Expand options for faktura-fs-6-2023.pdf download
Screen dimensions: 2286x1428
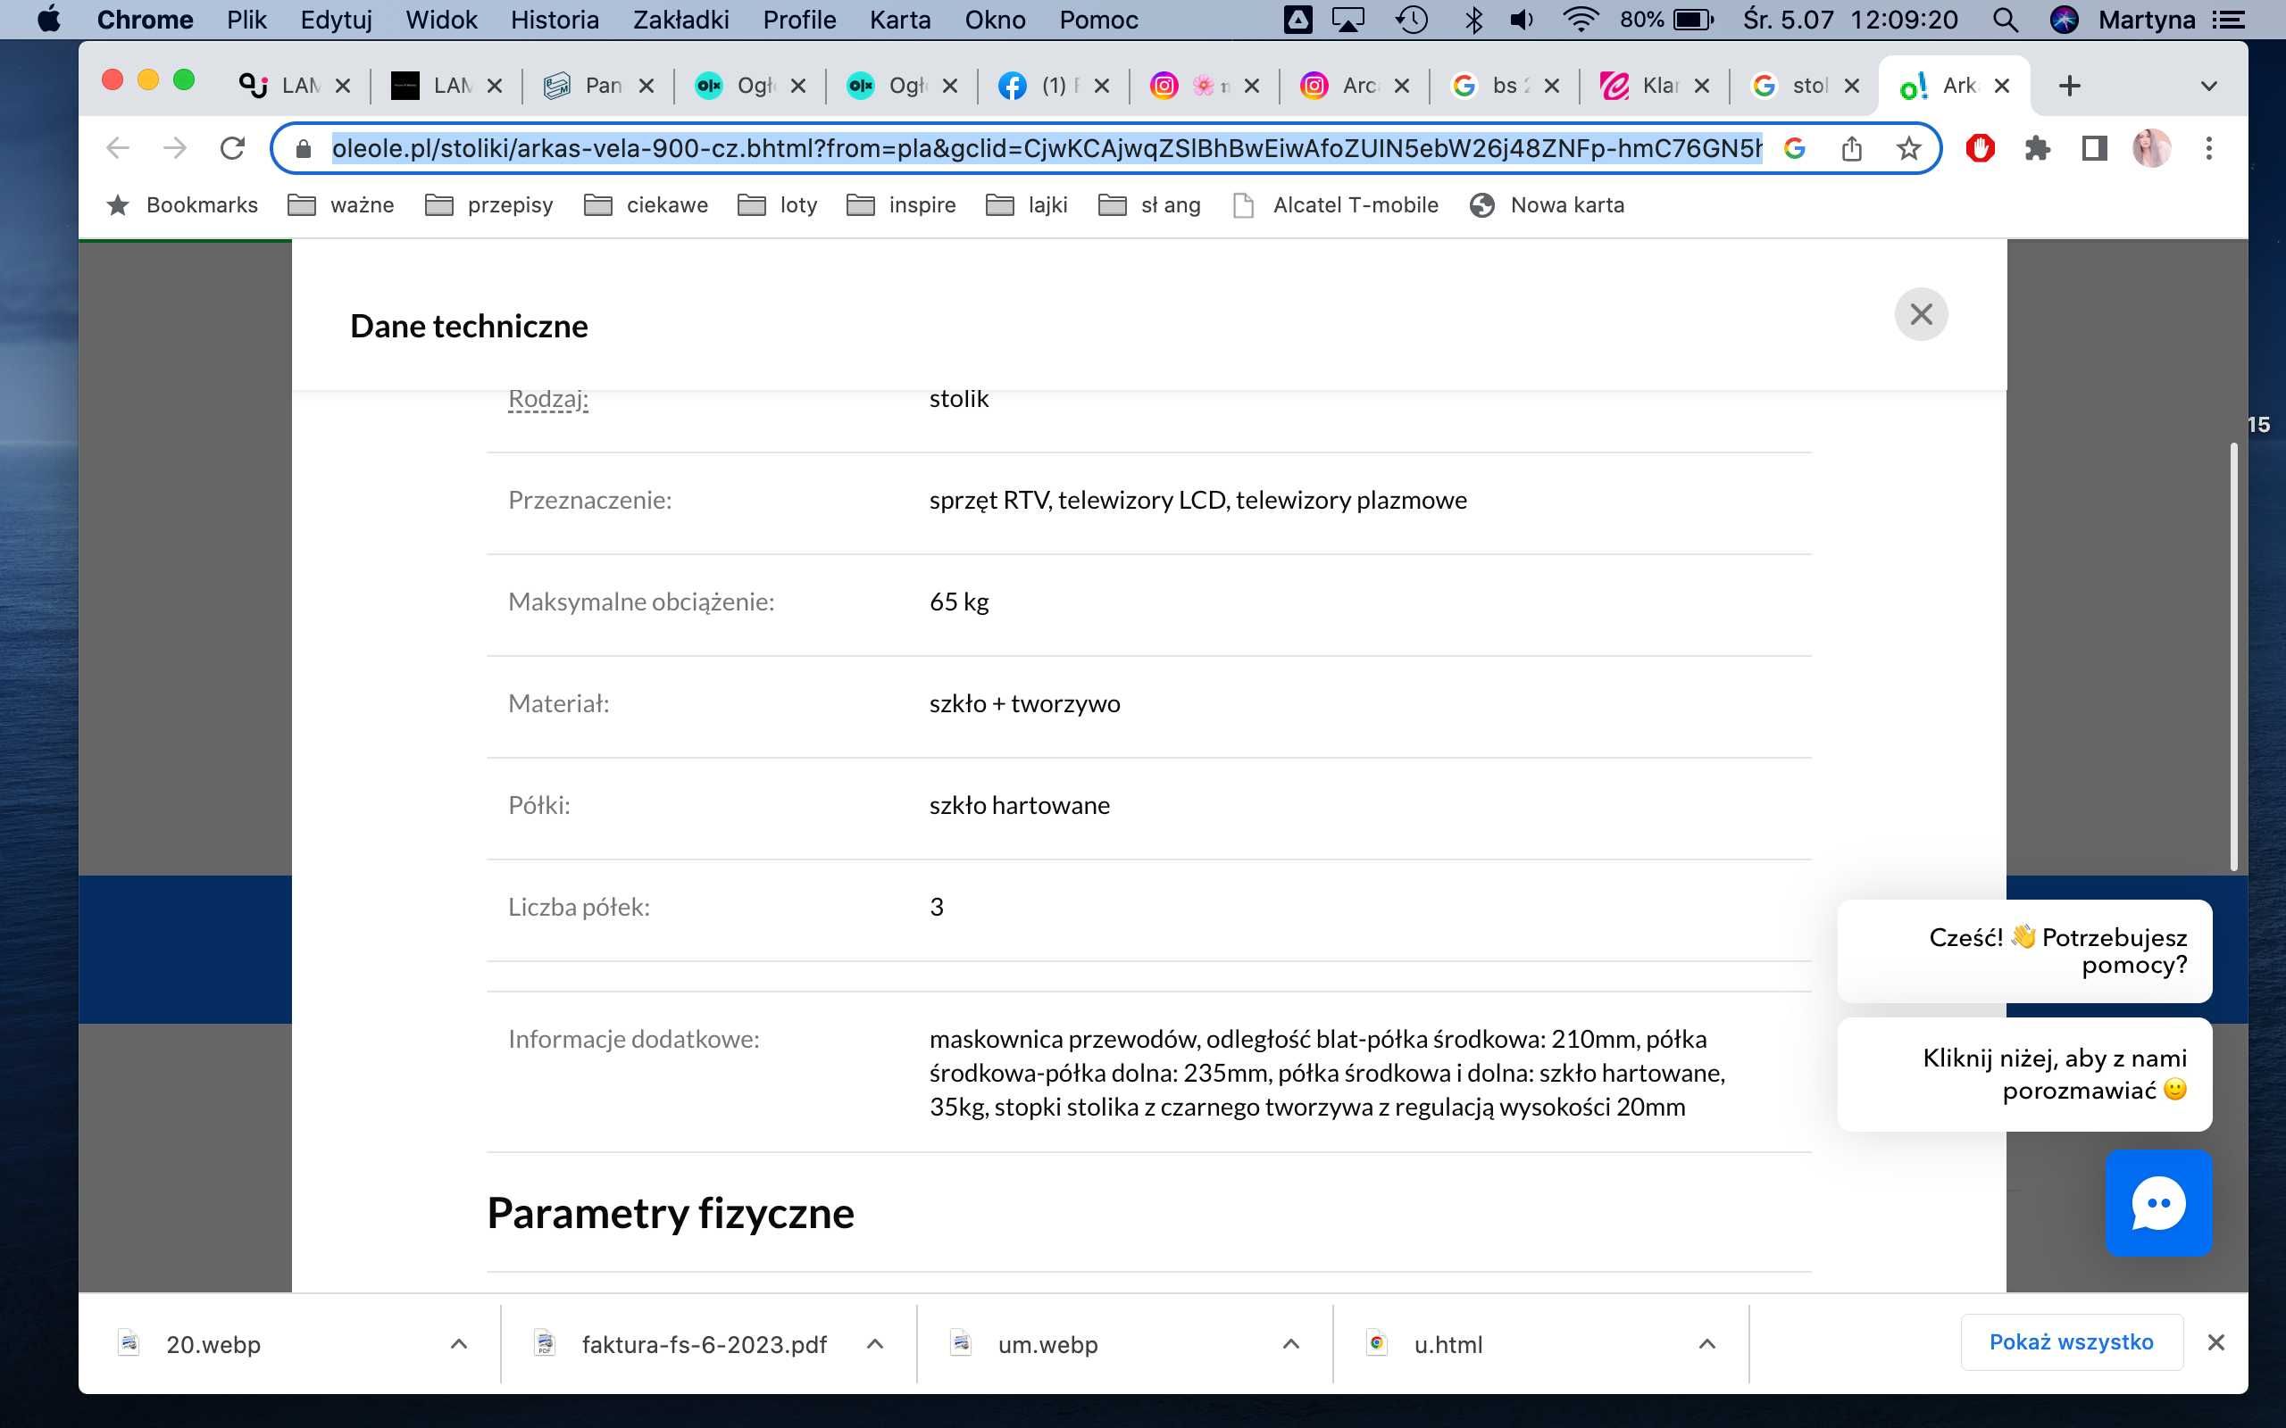coord(875,1344)
